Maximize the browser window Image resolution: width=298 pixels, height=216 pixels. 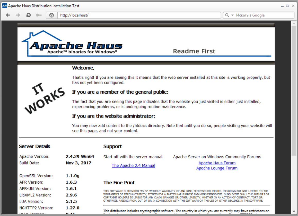pos(287,6)
